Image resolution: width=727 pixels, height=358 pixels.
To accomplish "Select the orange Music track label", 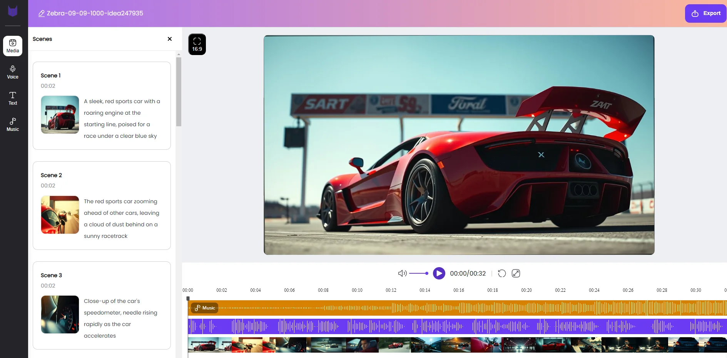I will 205,308.
